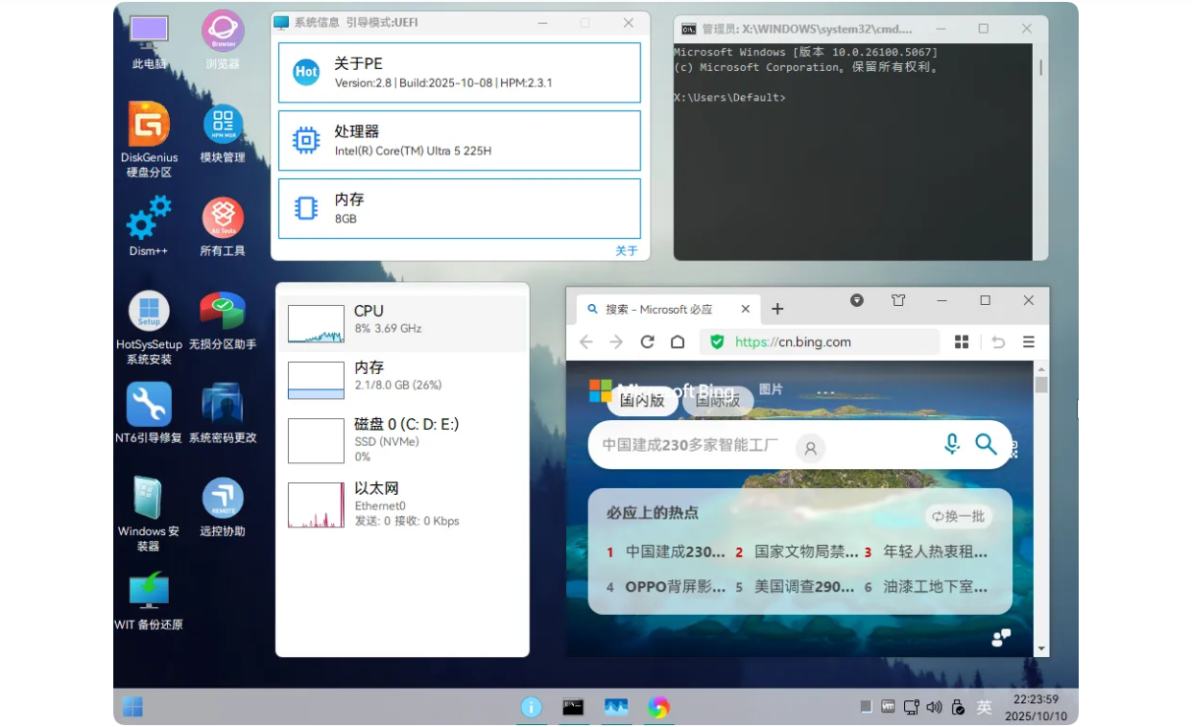
Task: Expand the Bing three-dot more menu
Action: [825, 391]
